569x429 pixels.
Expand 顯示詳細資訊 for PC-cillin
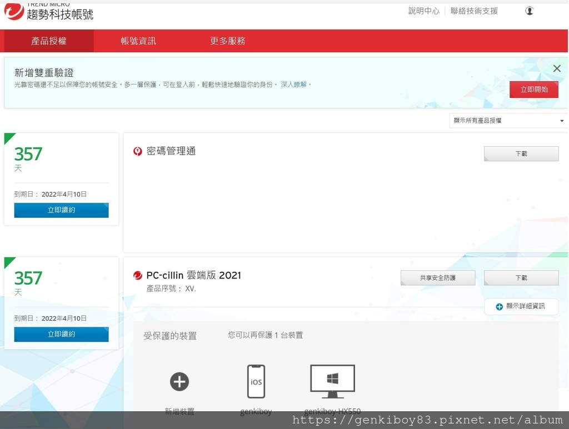pos(521,306)
